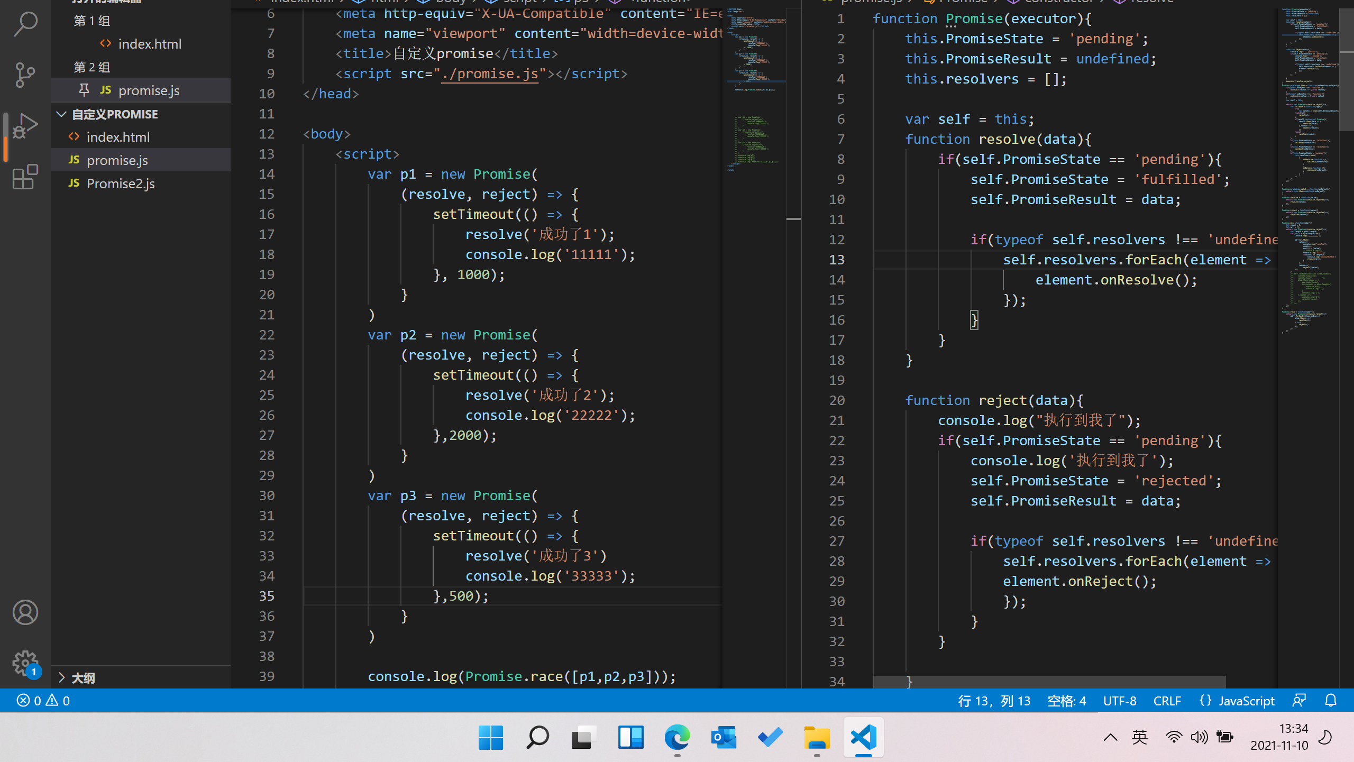Open Windows taskbar search
Screen dimensions: 1354x762
pos(537,737)
